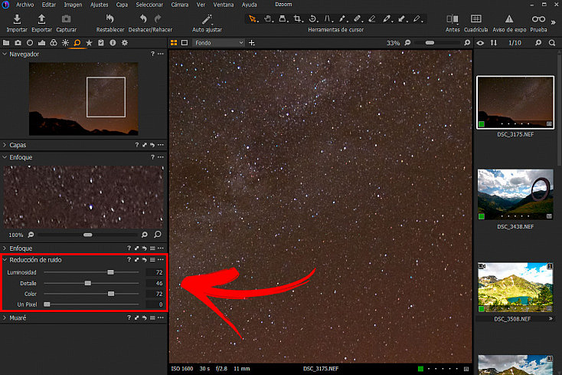This screenshot has width=562, height=375.
Task: Open the clipboard tool tab
Action: (101, 43)
